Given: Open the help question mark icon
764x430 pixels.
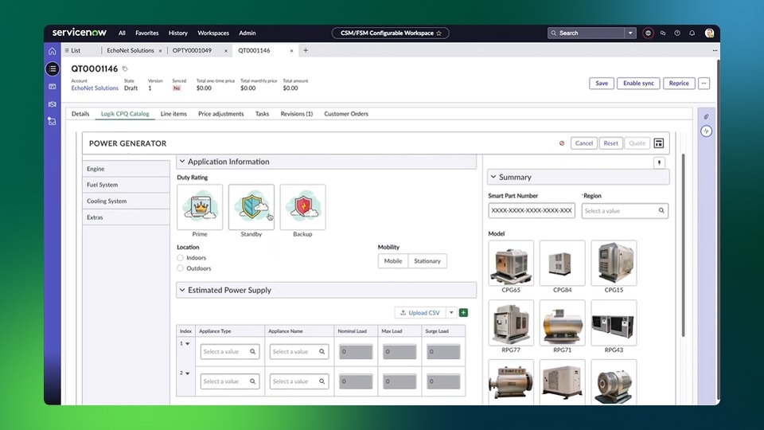Looking at the screenshot, I should [x=677, y=33].
